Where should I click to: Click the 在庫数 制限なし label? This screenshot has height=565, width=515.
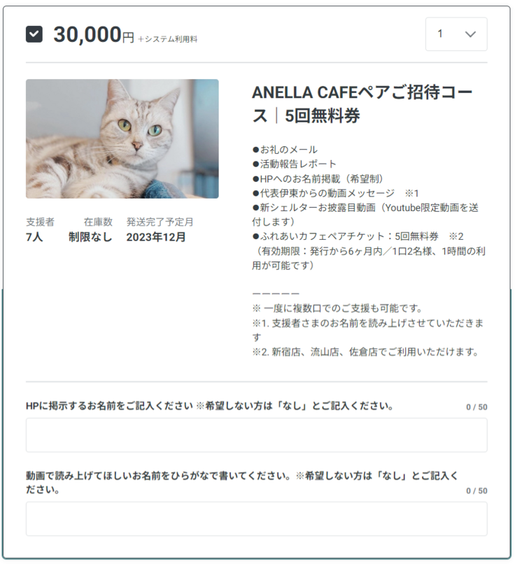coord(90,229)
